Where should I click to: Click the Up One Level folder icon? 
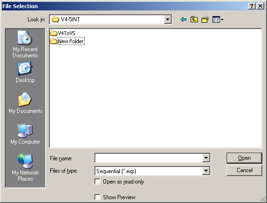pyautogui.click(x=194, y=19)
